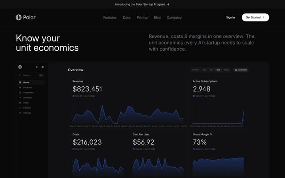Open the organization switcher arrows in sidebar

(37, 67)
